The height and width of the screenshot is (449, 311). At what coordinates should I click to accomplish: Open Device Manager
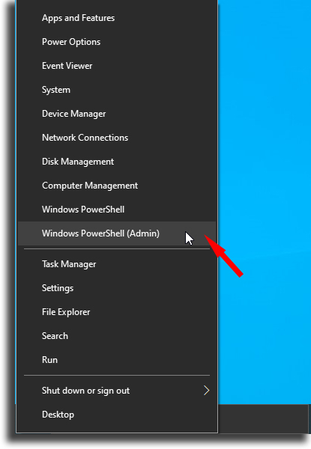117,114
